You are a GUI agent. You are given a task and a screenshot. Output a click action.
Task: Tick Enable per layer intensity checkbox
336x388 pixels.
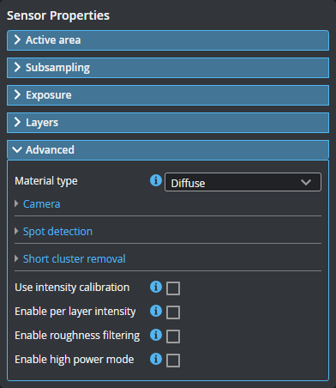(173, 312)
